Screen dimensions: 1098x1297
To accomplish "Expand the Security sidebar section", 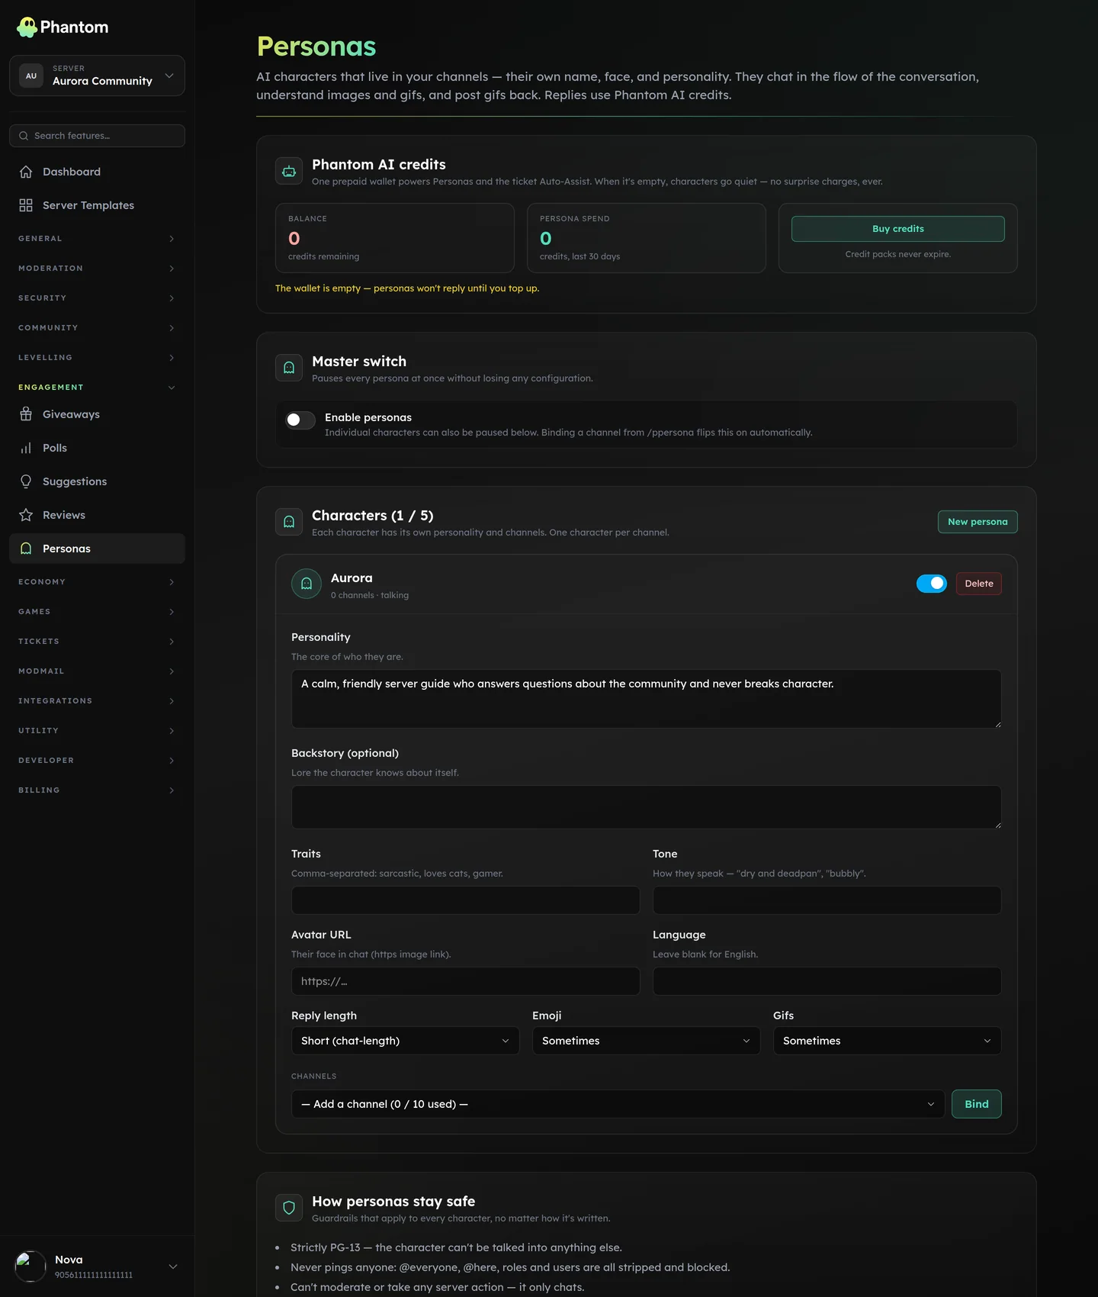I will point(97,298).
